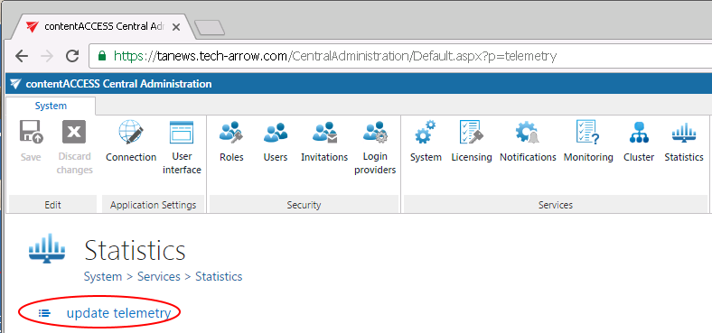Open Login providers icon
Image resolution: width=712 pixels, height=333 pixels.
pyautogui.click(x=375, y=132)
